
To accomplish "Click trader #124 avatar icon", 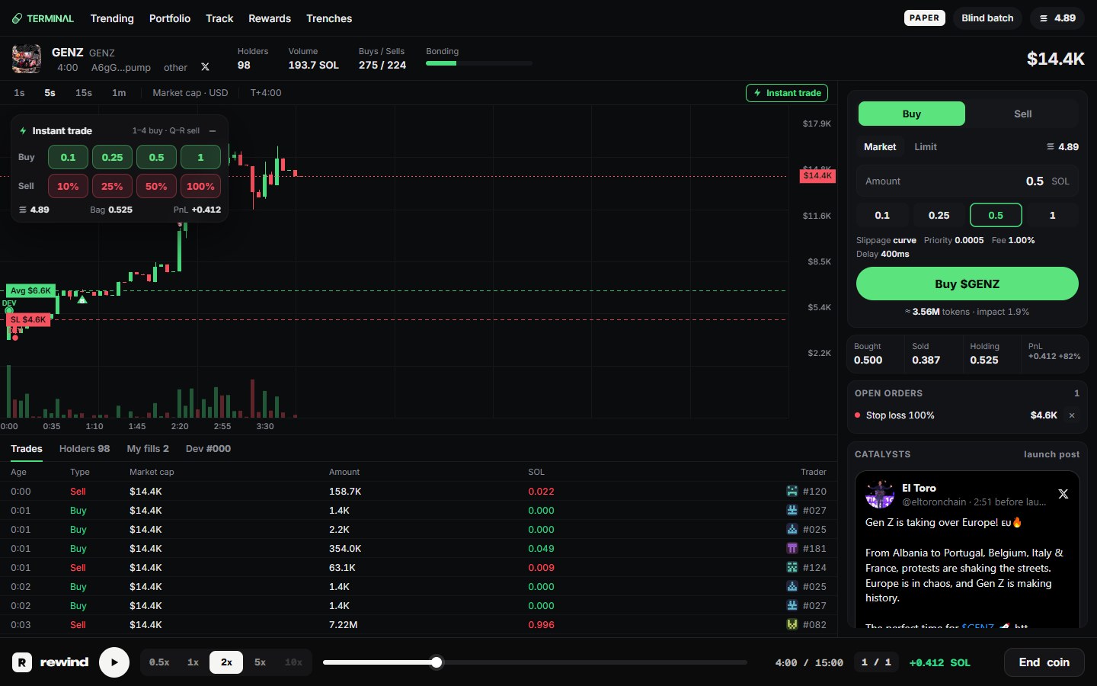I will 792,567.
